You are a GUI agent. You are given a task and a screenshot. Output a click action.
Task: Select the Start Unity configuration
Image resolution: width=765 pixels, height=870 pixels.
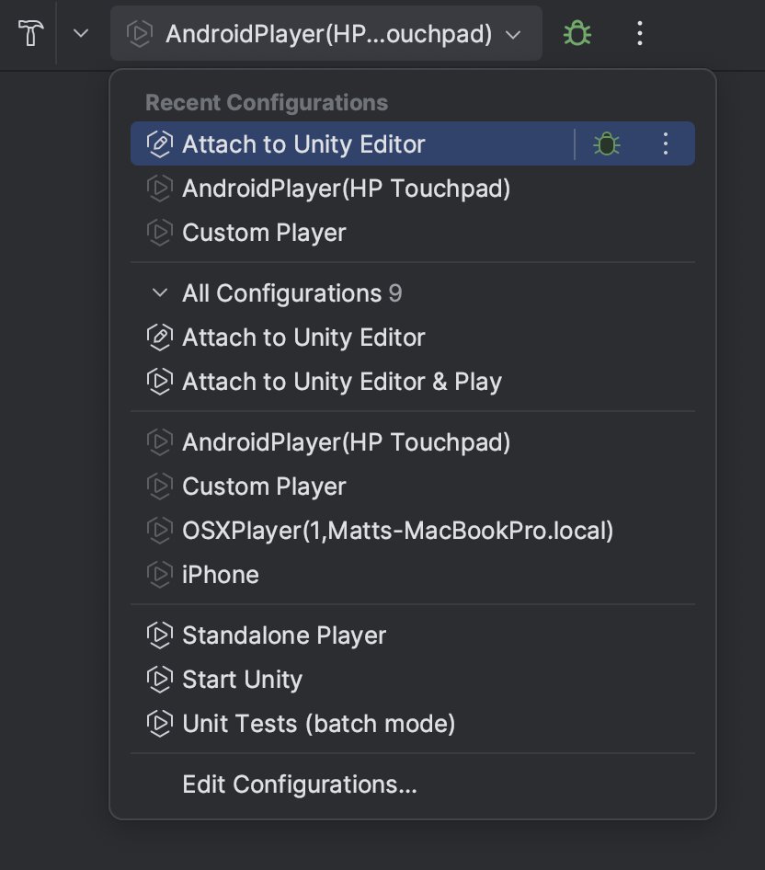pyautogui.click(x=412, y=680)
